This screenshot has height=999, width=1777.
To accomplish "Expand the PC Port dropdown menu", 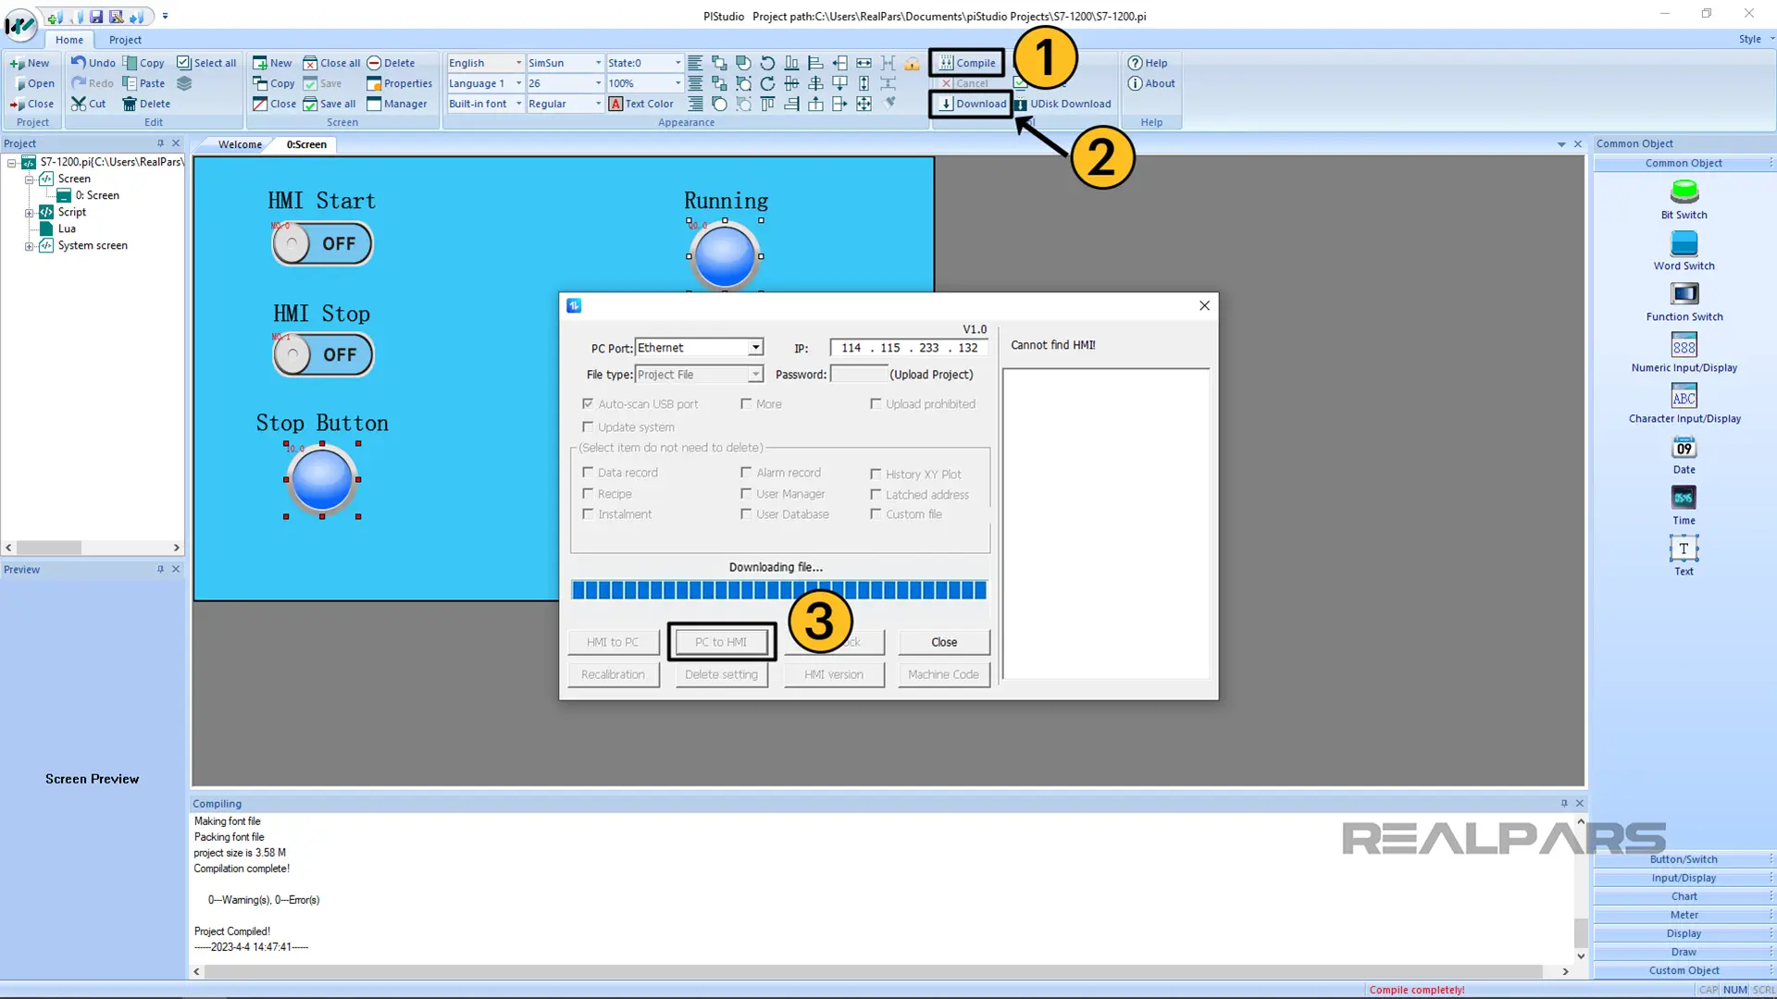I will click(x=753, y=348).
